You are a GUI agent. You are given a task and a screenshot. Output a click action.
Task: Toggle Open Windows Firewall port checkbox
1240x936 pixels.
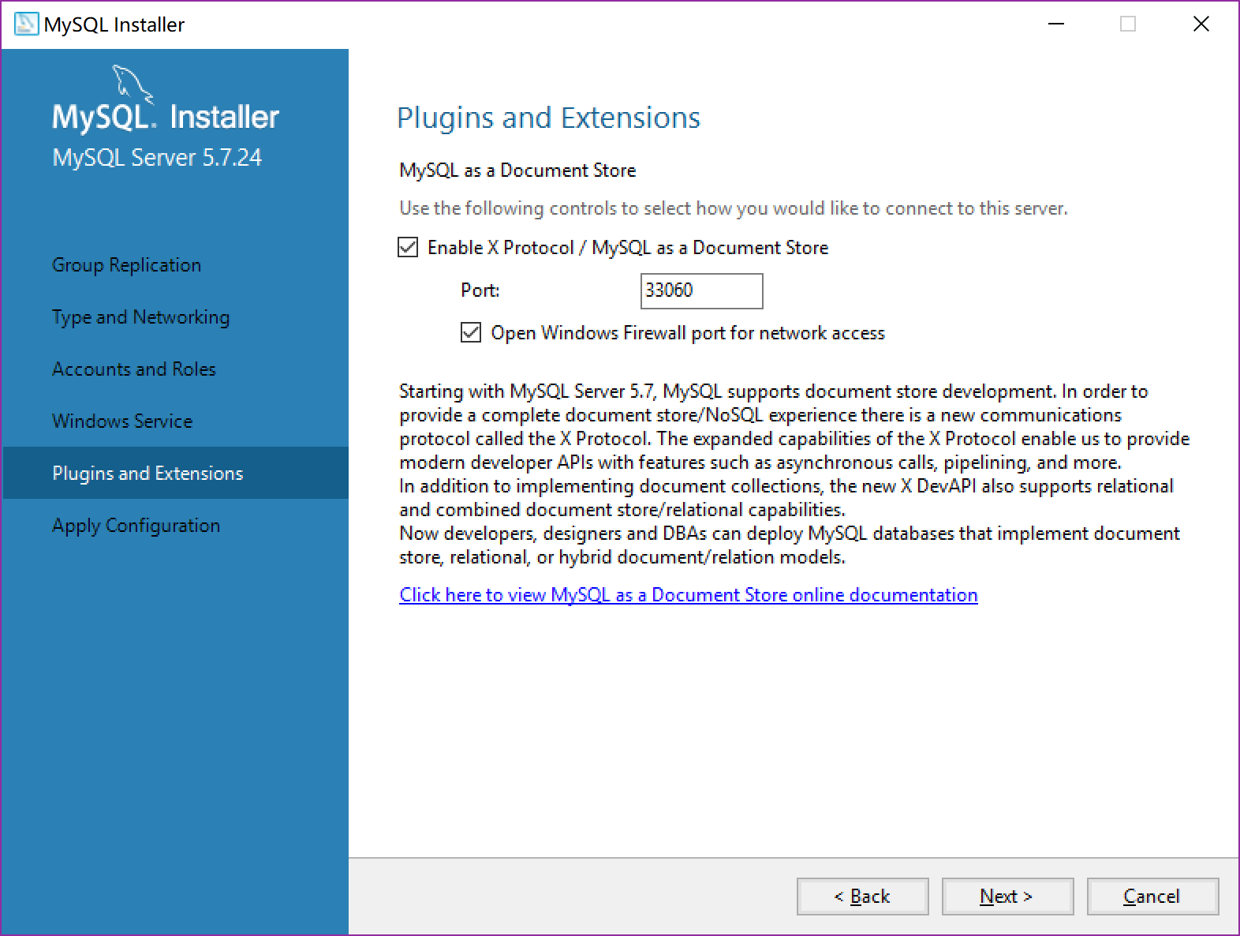(x=471, y=333)
